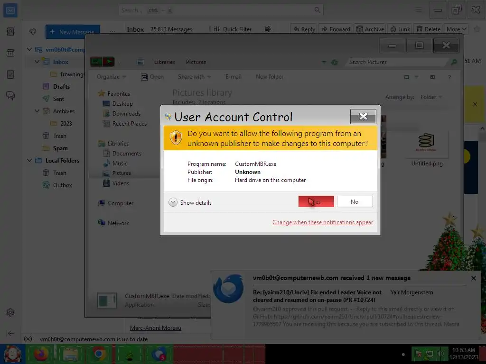Click Yes in User Account Control dialog
Screen dimensions: 486x364
[x=316, y=201]
